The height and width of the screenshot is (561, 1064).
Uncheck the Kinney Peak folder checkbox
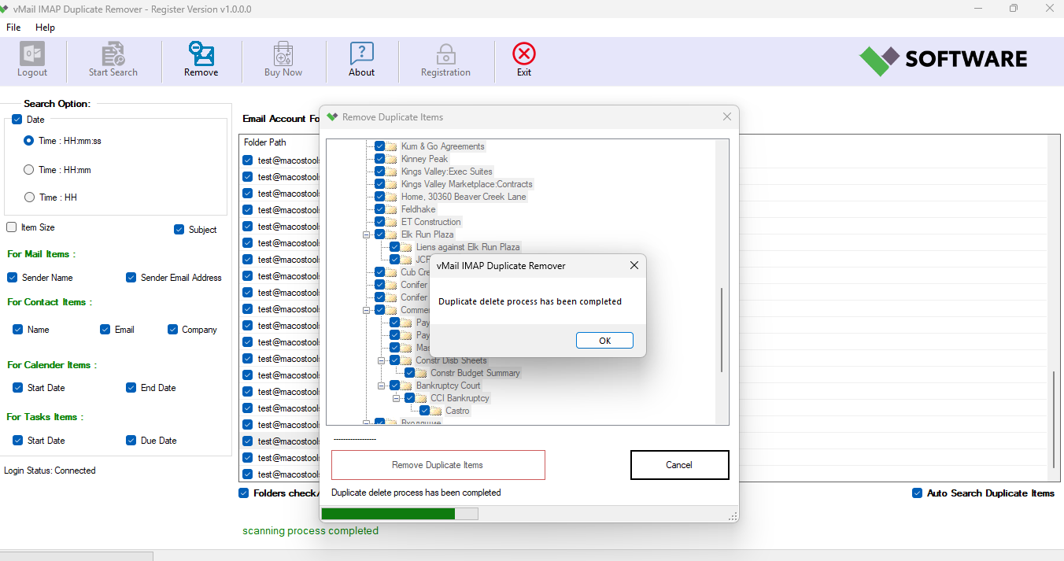click(379, 159)
